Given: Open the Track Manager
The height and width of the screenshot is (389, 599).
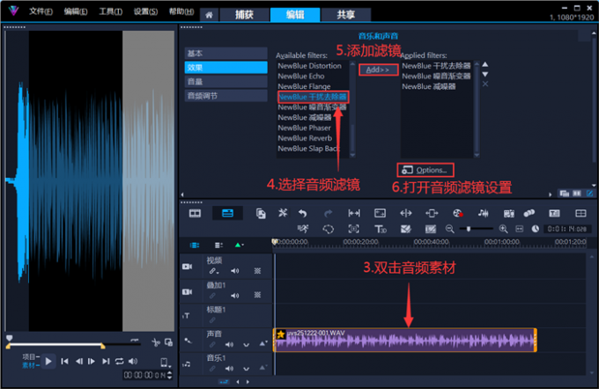Looking at the screenshot, I should coord(218,245).
